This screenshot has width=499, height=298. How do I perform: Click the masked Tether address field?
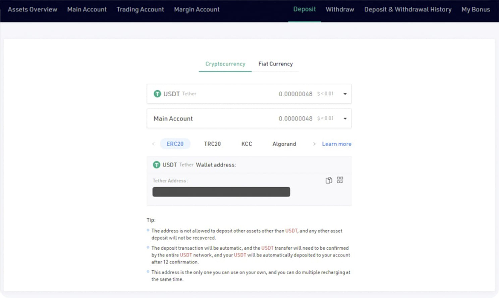[x=221, y=192]
